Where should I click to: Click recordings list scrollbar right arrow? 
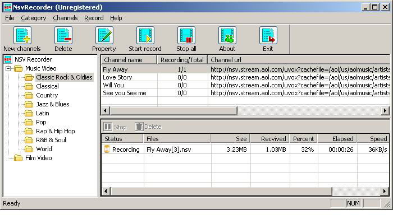coord(385,191)
